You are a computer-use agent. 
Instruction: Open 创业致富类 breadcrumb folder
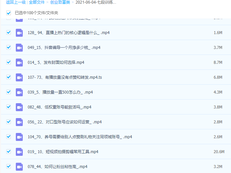[60, 2]
